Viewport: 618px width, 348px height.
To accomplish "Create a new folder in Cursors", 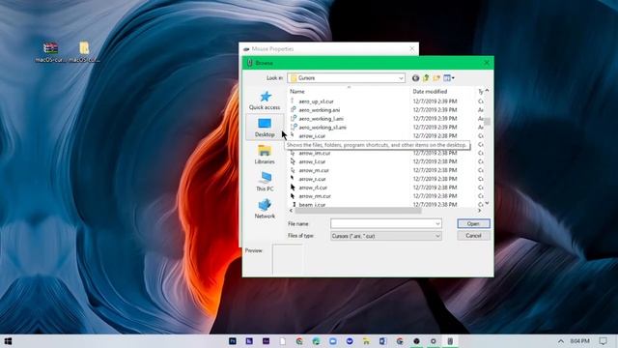I will pos(436,78).
